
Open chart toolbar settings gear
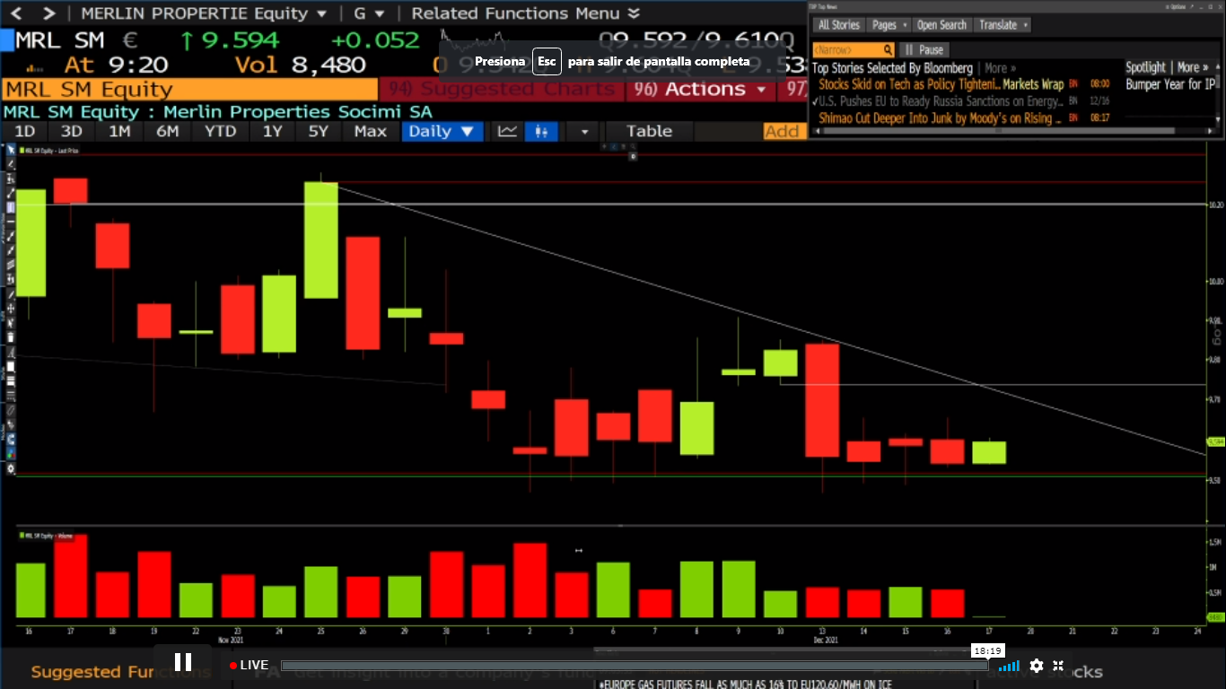[10, 468]
